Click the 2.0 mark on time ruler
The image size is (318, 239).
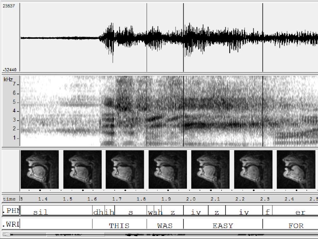[191, 199]
